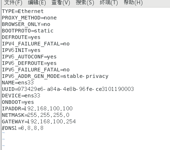Click the UUID value text
Viewport: 170px width, 150px height.
pyautogui.click(x=76, y=89)
